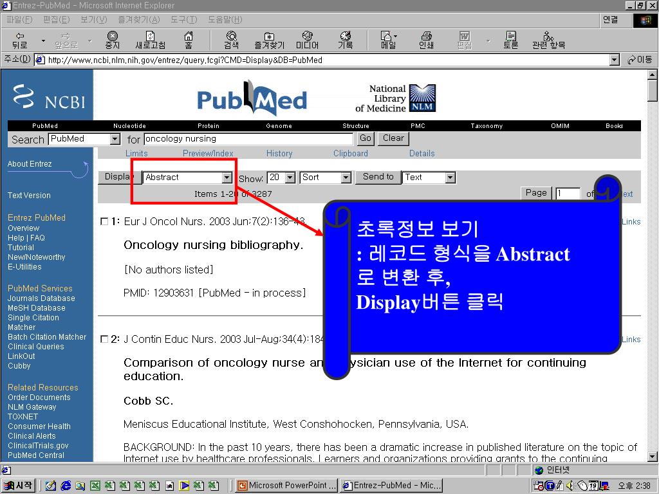Check the box for result 2

(104, 339)
